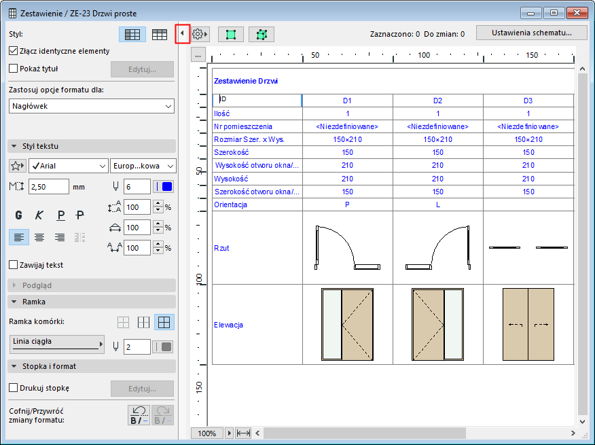Click the text height field showing 2,50
The height and width of the screenshot is (445, 595).
pos(49,186)
